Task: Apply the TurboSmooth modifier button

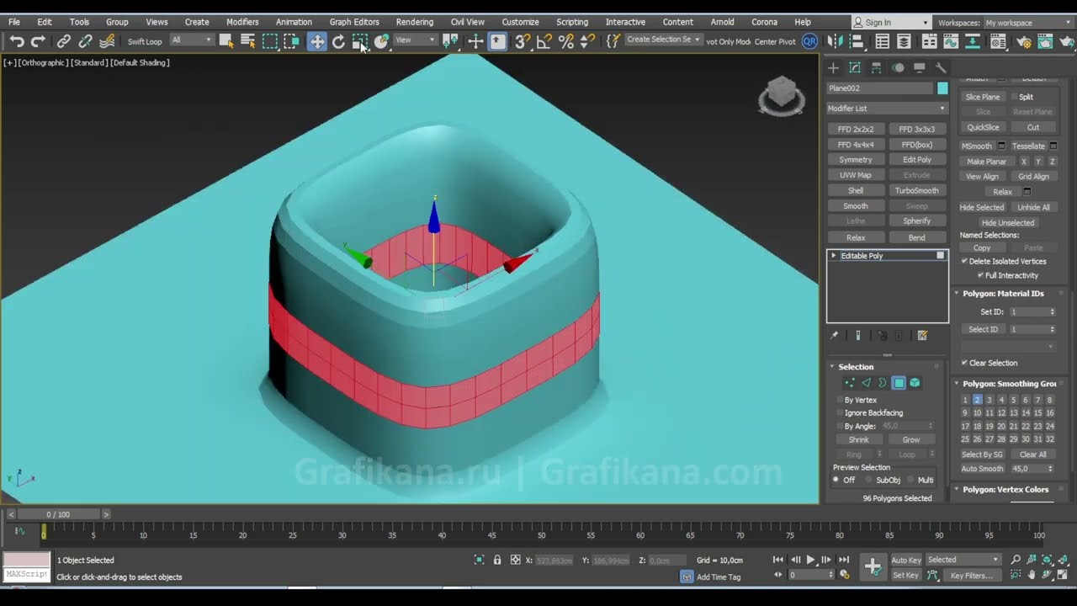Action: click(916, 191)
